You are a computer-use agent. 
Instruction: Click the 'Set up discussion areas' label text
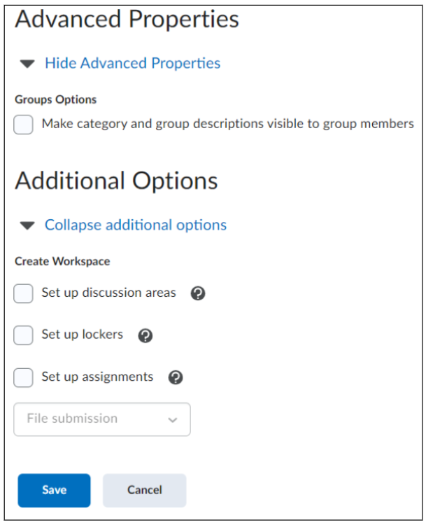[x=108, y=293]
